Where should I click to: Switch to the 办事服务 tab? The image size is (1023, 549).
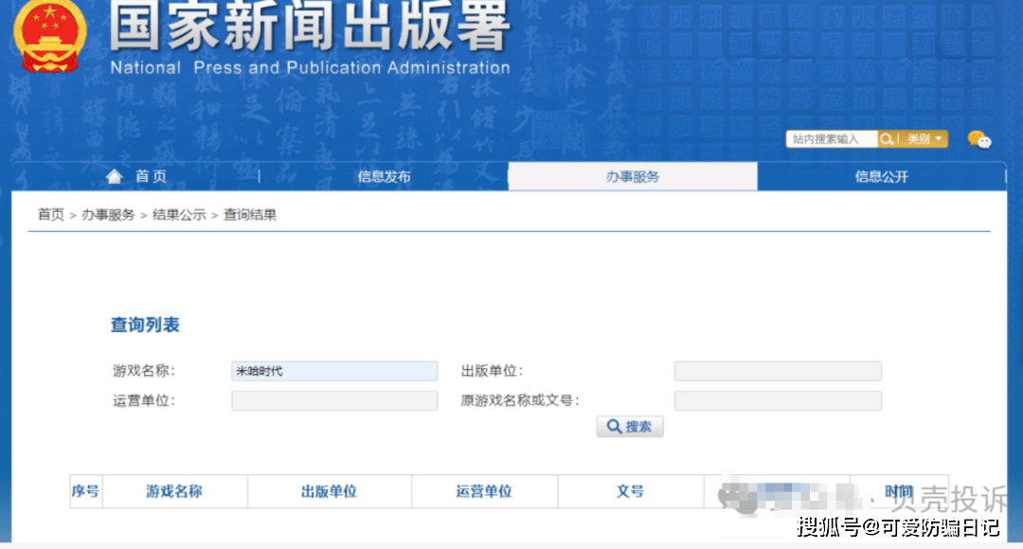point(633,177)
